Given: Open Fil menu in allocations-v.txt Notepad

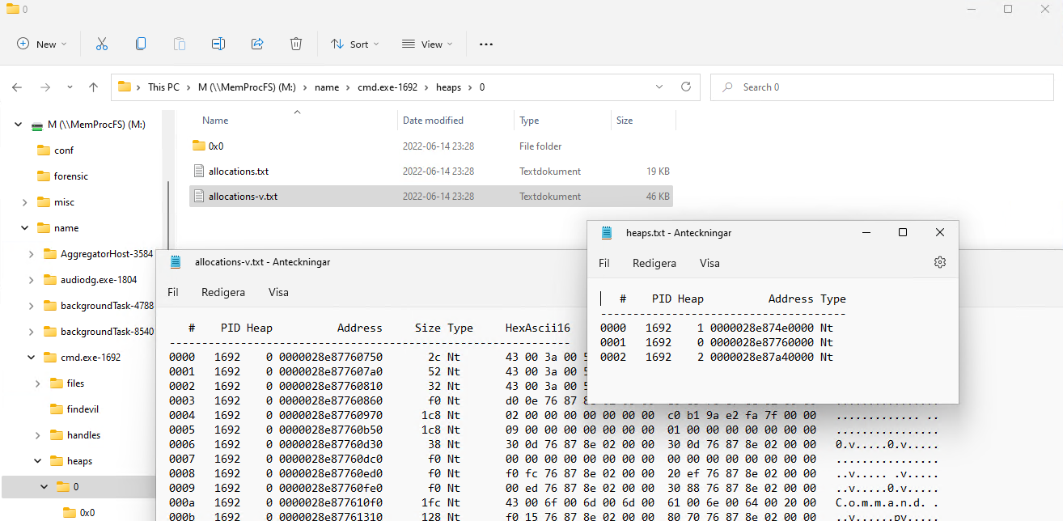Looking at the screenshot, I should [173, 292].
